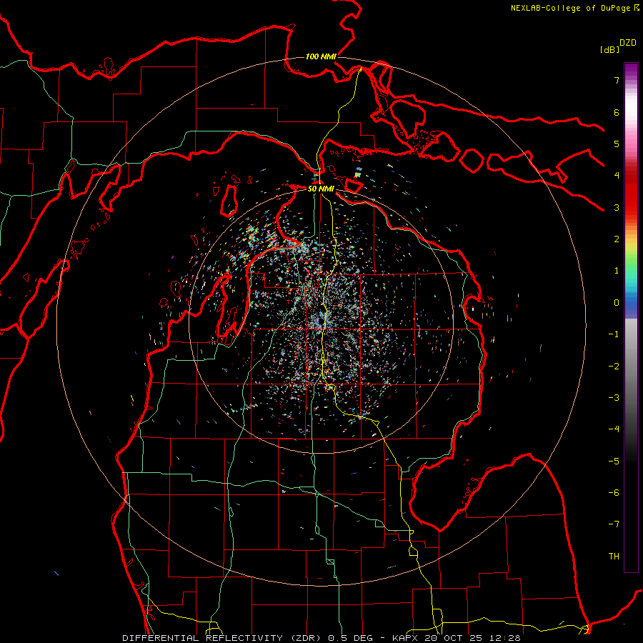This screenshot has height=643, width=643.
Task: Click the legend value -1
Action: pos(614,334)
